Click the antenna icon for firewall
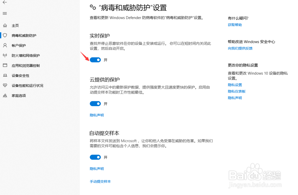Image resolution: width=298 pixels, height=195 pixels. click(x=5, y=55)
